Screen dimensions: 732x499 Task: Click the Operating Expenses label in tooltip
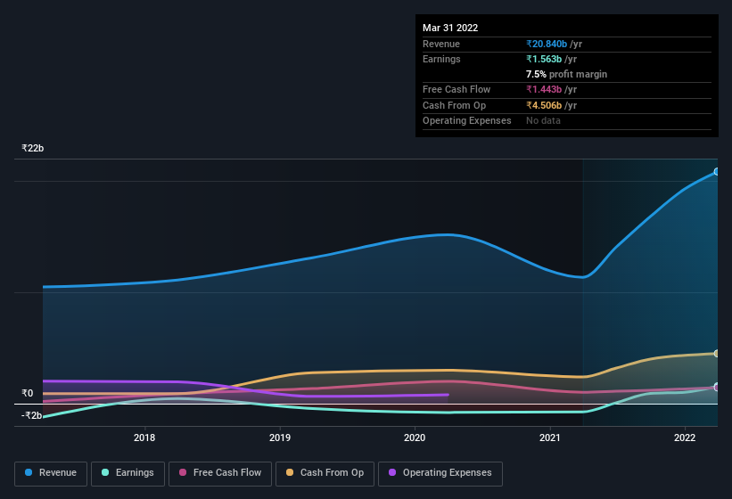(x=467, y=121)
